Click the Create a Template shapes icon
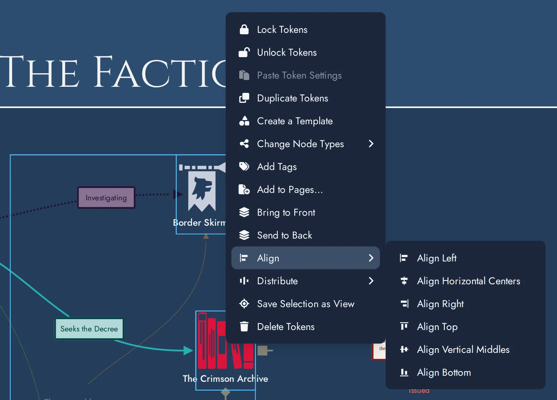This screenshot has width=557, height=400. (x=244, y=121)
